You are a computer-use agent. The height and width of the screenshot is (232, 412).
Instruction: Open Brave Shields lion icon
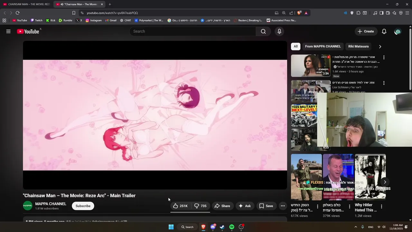click(x=299, y=13)
